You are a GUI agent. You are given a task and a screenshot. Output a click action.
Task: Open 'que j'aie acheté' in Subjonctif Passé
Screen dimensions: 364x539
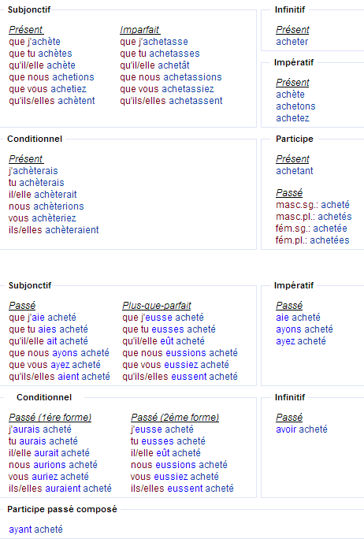coord(43,318)
